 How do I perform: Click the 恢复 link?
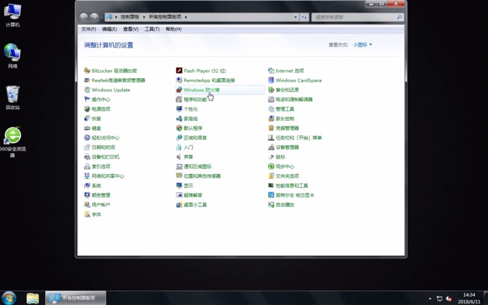tap(96, 118)
